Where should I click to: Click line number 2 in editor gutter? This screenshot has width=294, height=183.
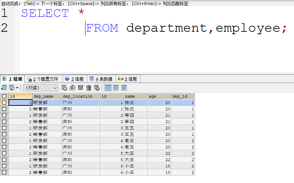coord(4,28)
